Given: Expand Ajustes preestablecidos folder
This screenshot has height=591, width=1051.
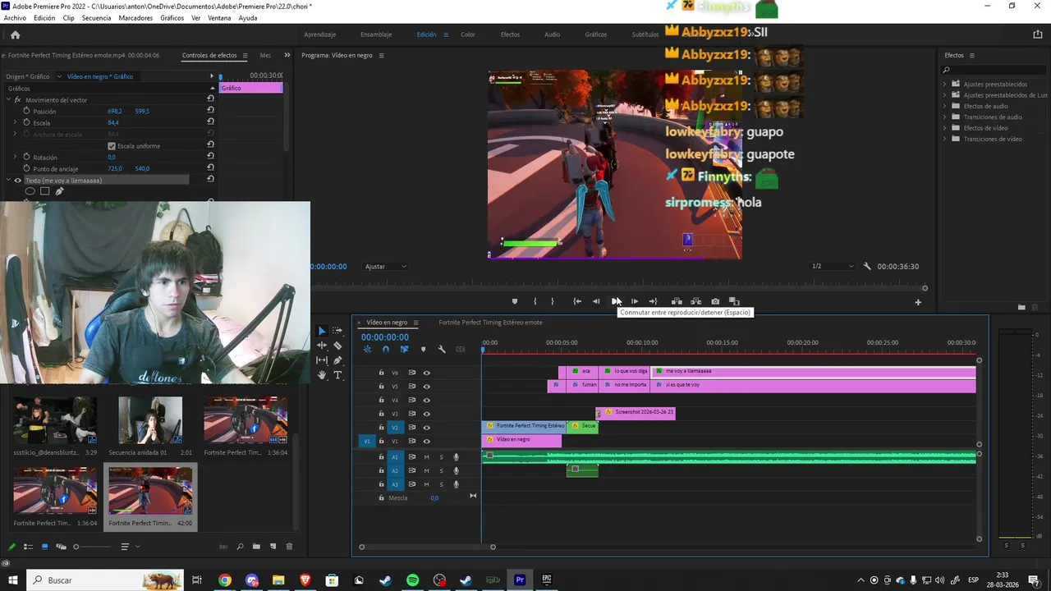Looking at the screenshot, I should [944, 84].
